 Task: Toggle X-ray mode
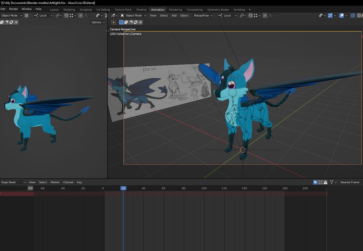[x=353, y=16]
